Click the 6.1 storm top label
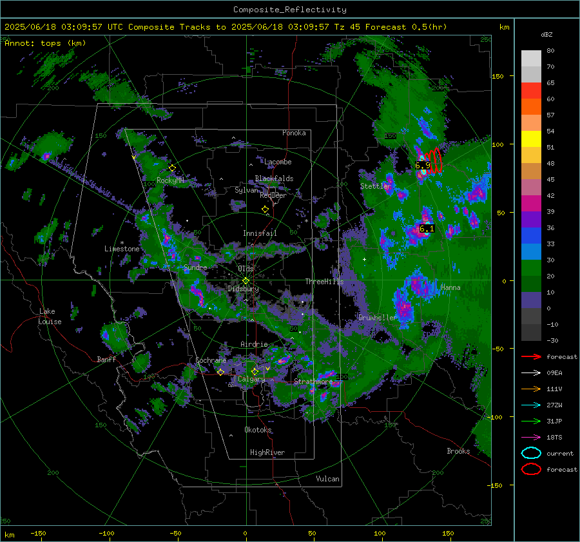The height and width of the screenshot is (542, 580). [427, 229]
